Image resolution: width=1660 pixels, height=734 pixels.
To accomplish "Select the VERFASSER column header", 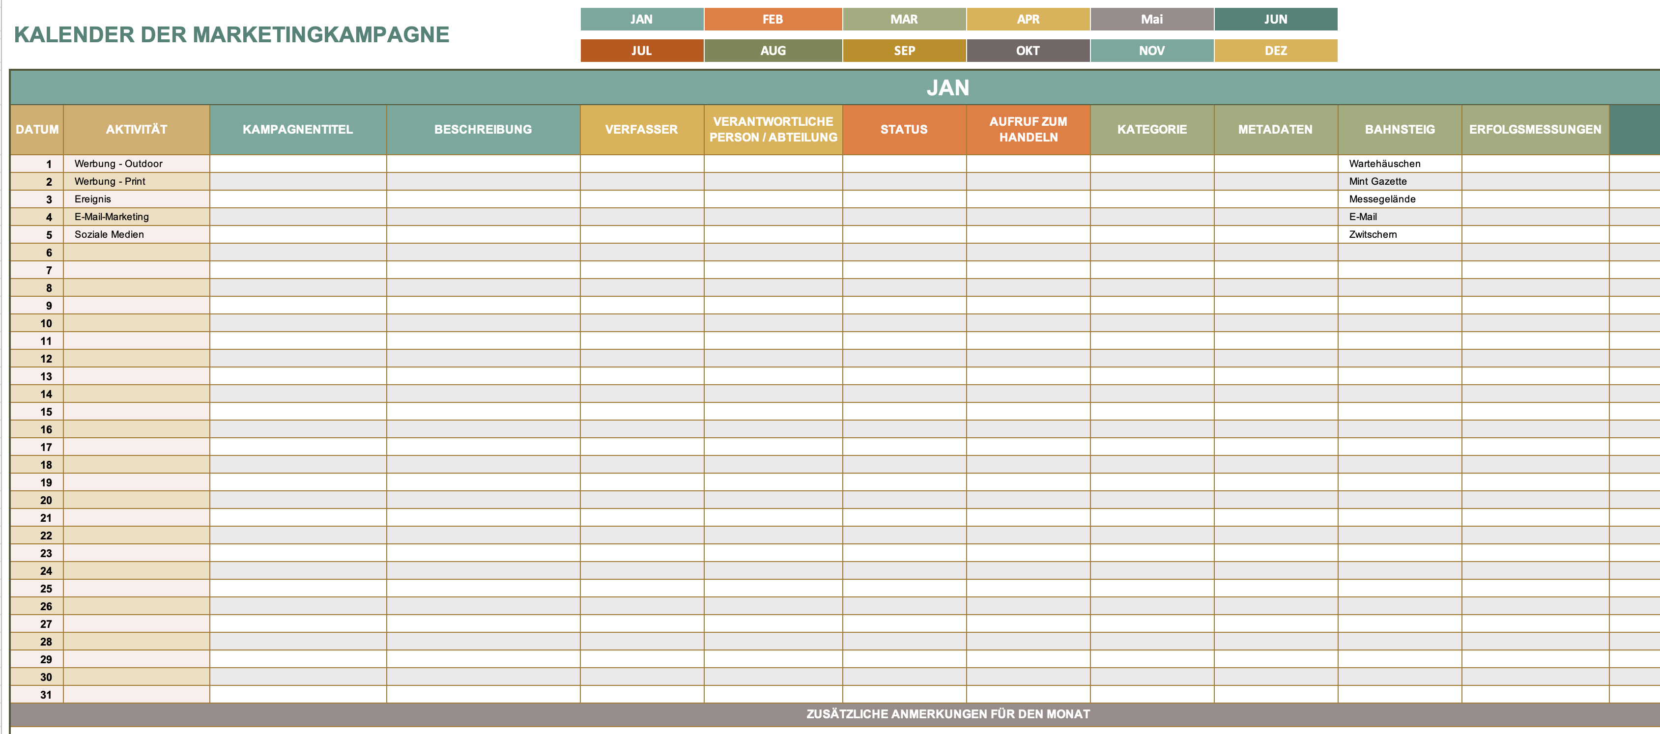I will click(642, 130).
